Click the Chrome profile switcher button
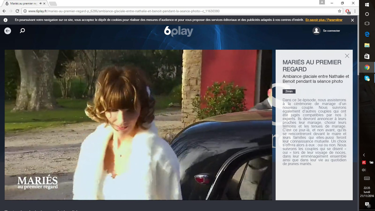The height and width of the screenshot is (211, 375). (322, 2)
